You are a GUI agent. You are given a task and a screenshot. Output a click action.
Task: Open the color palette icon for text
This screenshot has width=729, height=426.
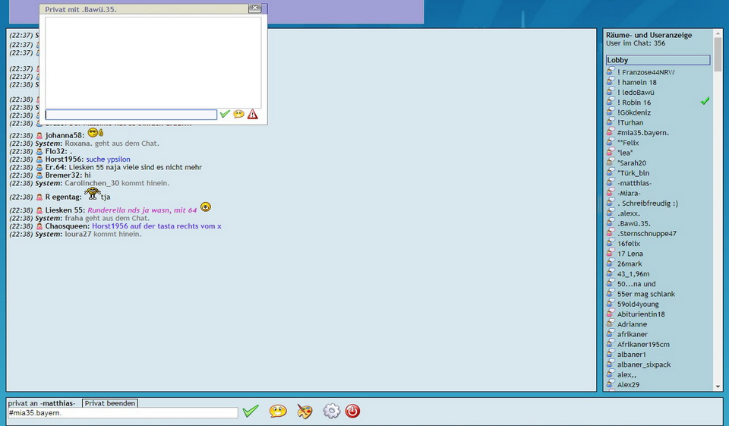(x=305, y=411)
